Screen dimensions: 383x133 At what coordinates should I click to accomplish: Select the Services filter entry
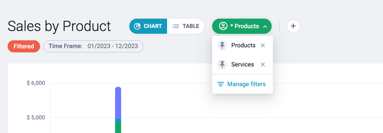click(x=243, y=64)
